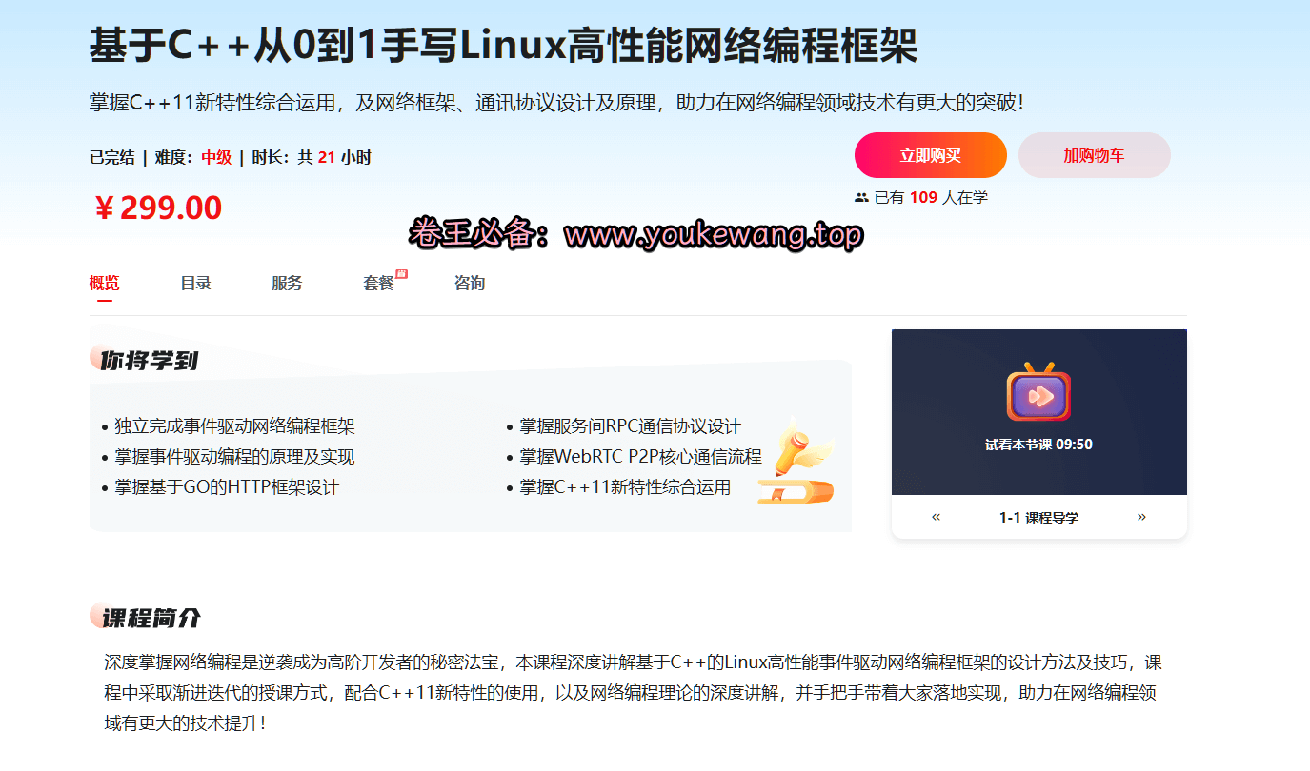Click the TV play icon in preview
Screen dimensions: 1310x771
coord(1038,391)
